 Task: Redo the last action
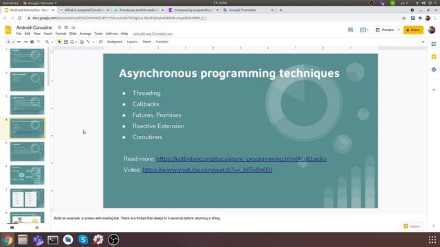click(25, 42)
